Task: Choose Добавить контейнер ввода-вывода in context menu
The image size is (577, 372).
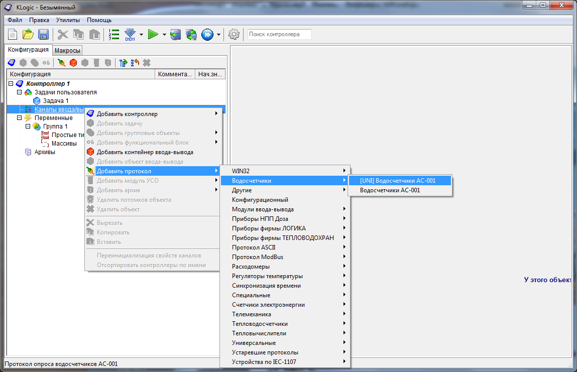Action: 145,152
